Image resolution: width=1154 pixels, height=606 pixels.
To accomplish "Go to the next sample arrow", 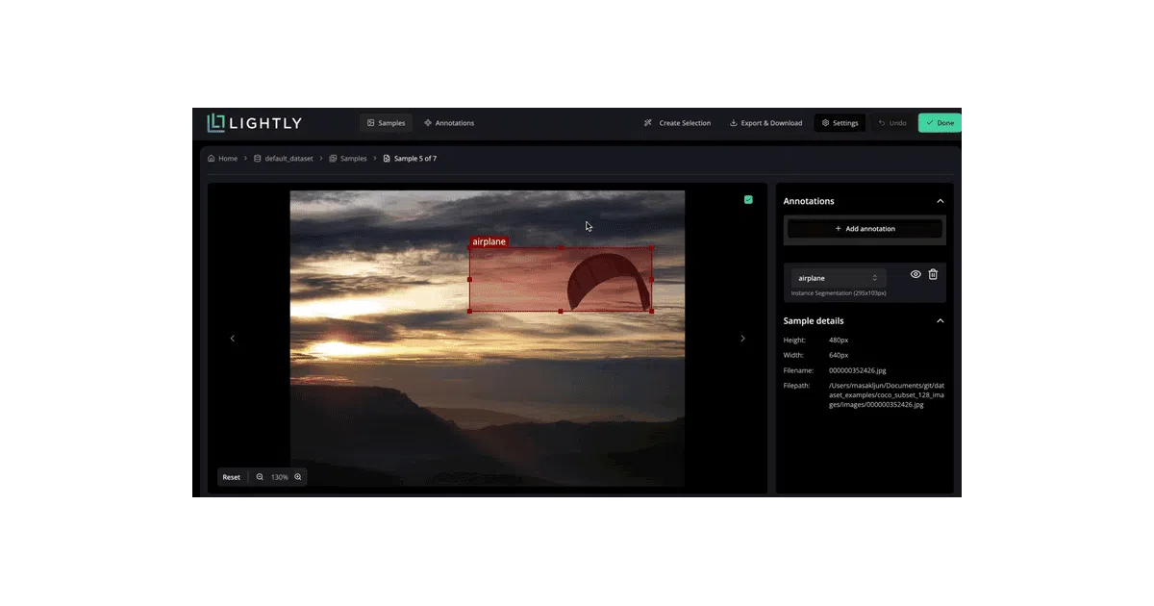I will point(742,339).
